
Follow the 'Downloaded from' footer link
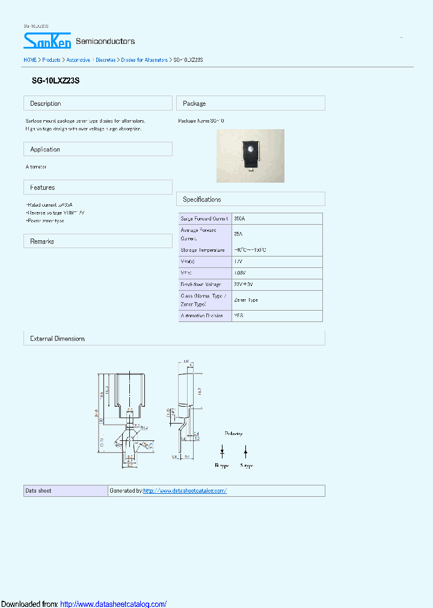click(x=114, y=604)
